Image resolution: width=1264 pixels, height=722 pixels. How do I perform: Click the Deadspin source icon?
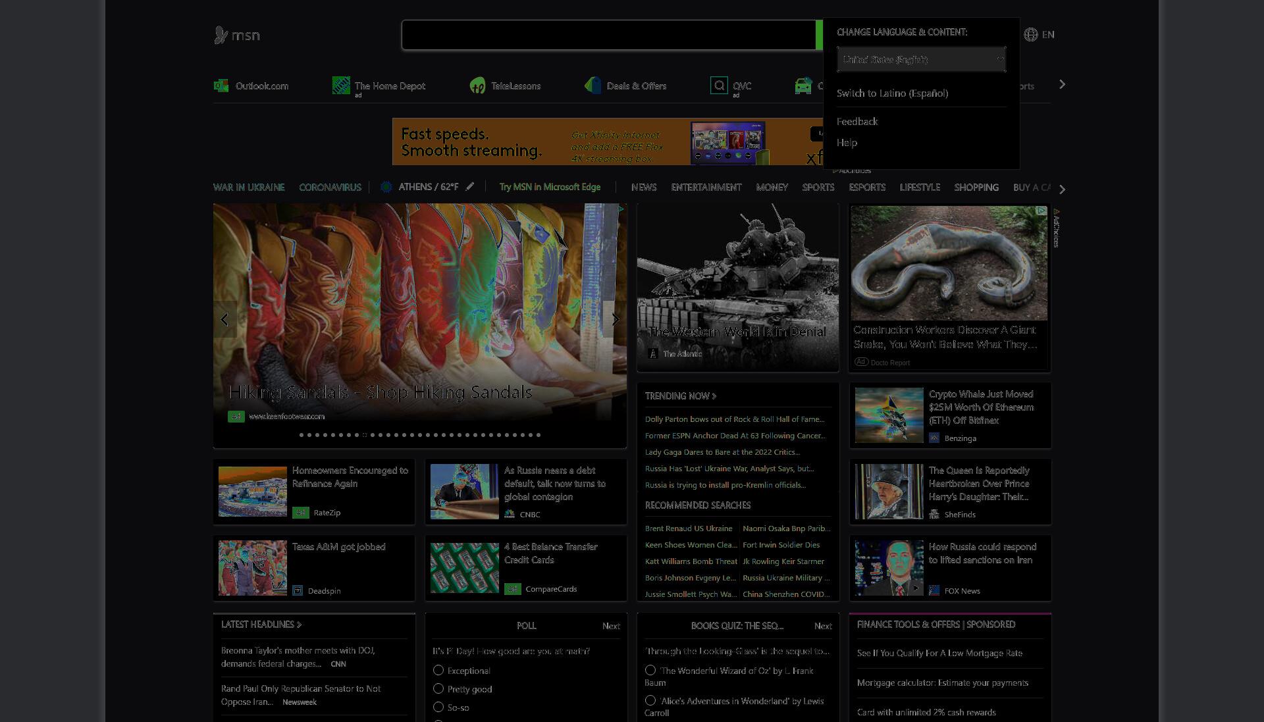coord(298,590)
